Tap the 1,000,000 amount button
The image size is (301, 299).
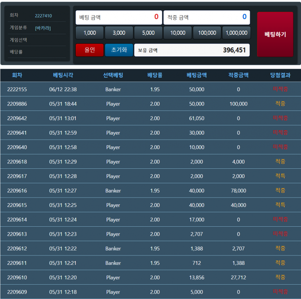[x=236, y=33]
